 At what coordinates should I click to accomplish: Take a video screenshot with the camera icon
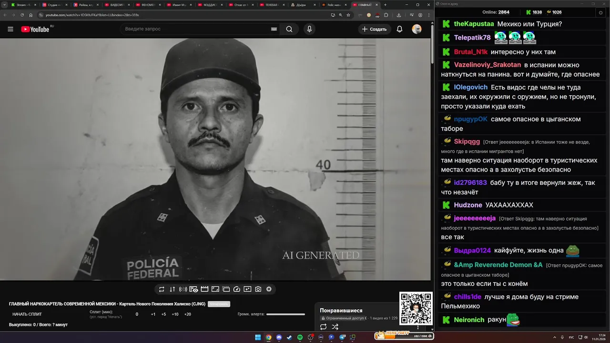tap(258, 289)
